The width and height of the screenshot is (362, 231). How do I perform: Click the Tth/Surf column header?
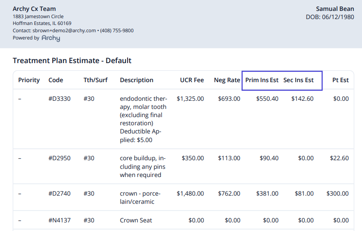(95, 80)
